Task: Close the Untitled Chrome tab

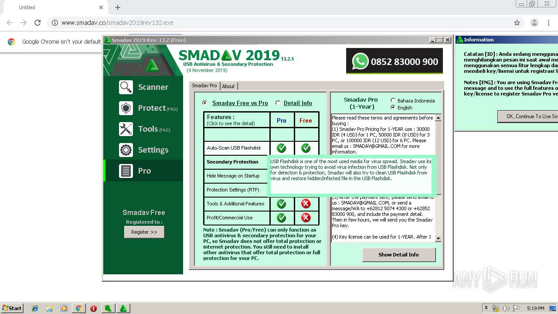Action: (101, 7)
